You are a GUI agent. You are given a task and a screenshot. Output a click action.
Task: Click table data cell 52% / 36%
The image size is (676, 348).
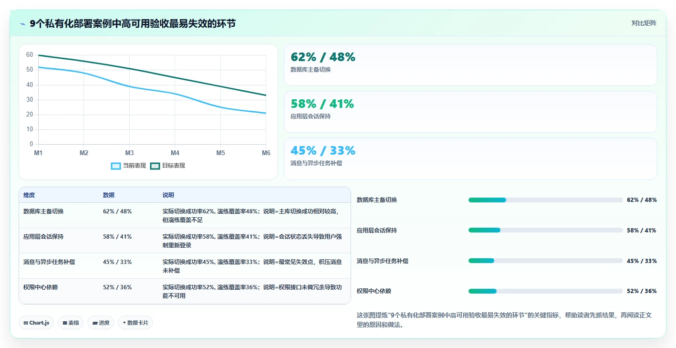point(117,287)
